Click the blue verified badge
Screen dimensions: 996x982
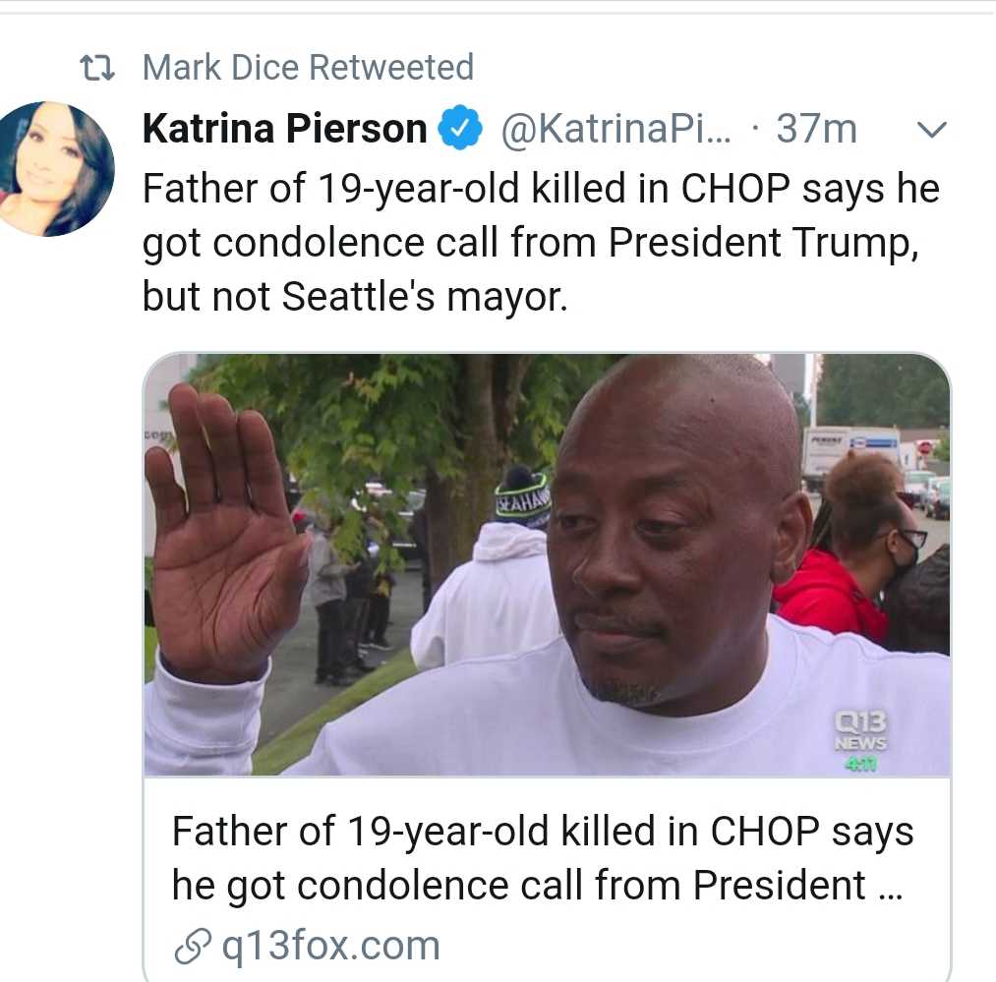[x=459, y=129]
